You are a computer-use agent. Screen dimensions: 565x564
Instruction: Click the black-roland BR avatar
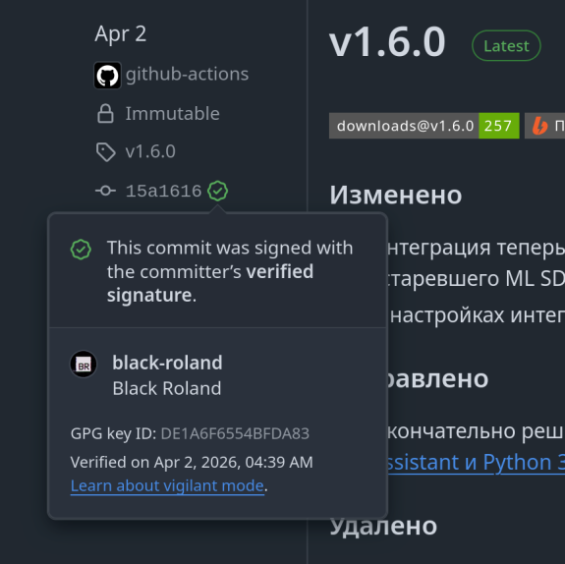[84, 364]
